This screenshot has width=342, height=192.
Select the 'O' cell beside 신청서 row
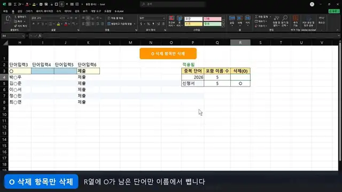pos(240,83)
